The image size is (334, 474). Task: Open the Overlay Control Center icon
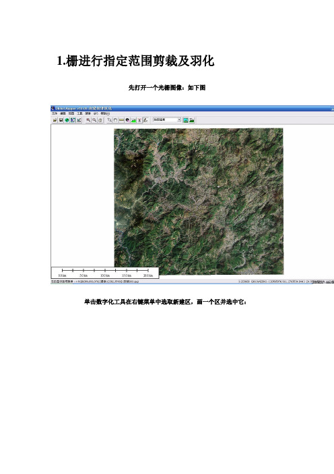(x=73, y=120)
